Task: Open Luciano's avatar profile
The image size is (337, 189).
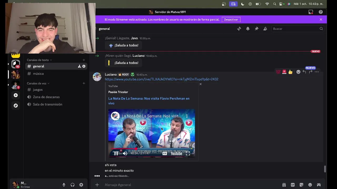Action: pos(97,77)
